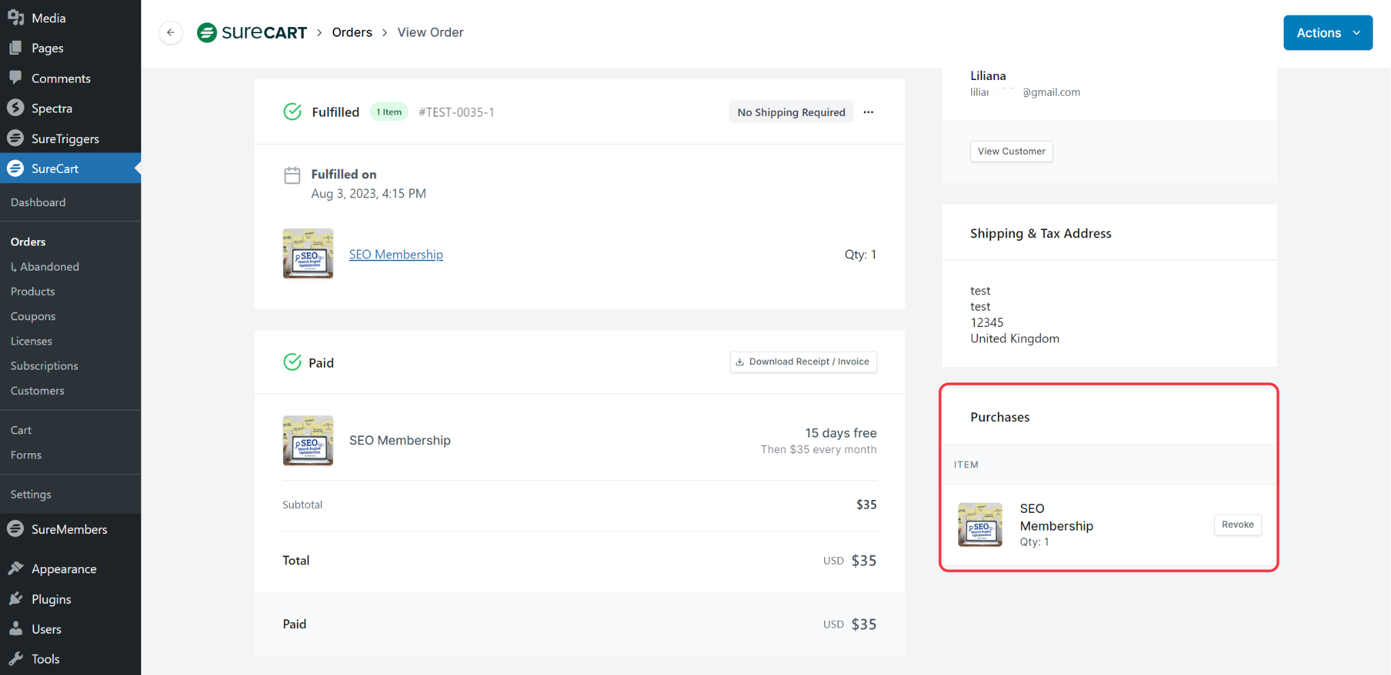The width and height of the screenshot is (1391, 675).
Task: Click the Spectra sidebar icon
Action: (16, 108)
